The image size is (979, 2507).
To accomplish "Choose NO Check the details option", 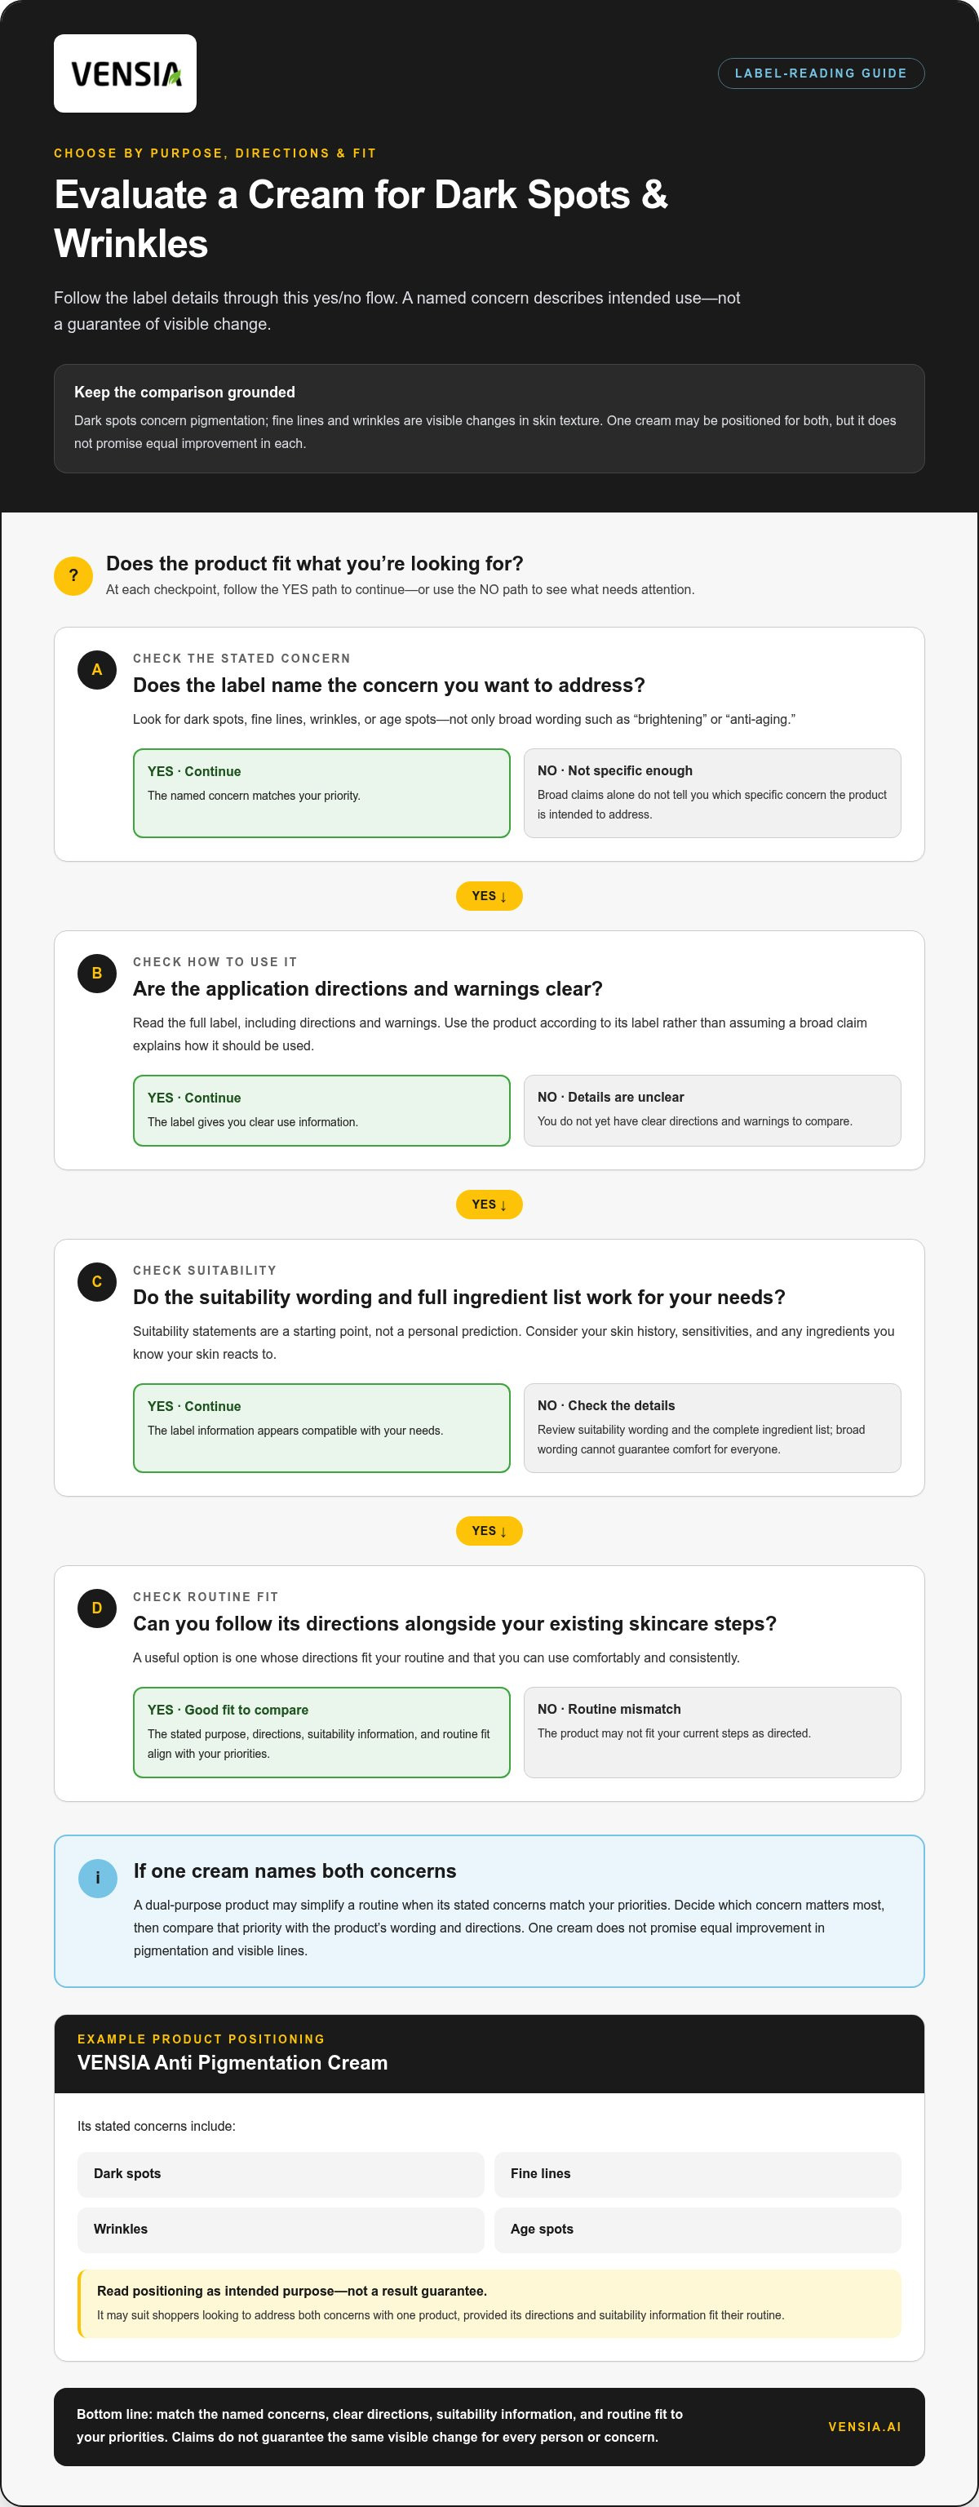I will point(711,1427).
